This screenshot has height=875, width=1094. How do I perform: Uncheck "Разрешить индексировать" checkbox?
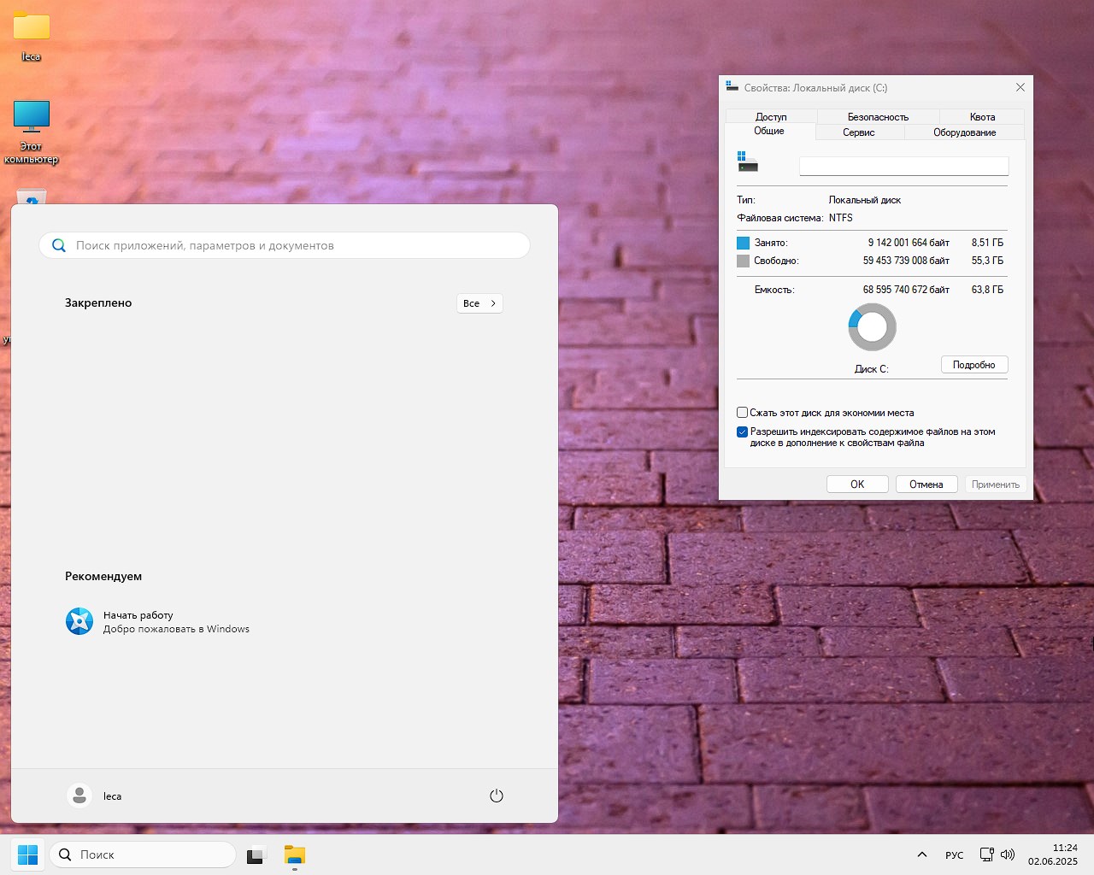(x=742, y=432)
